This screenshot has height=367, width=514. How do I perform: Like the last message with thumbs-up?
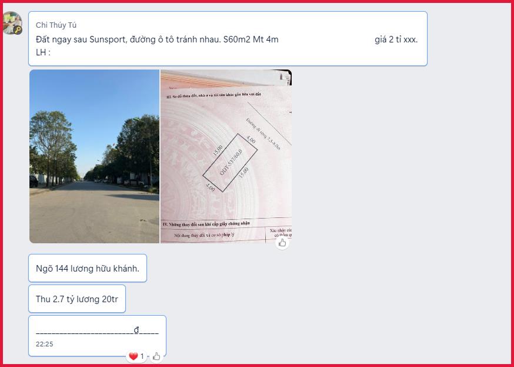pyautogui.click(x=156, y=356)
